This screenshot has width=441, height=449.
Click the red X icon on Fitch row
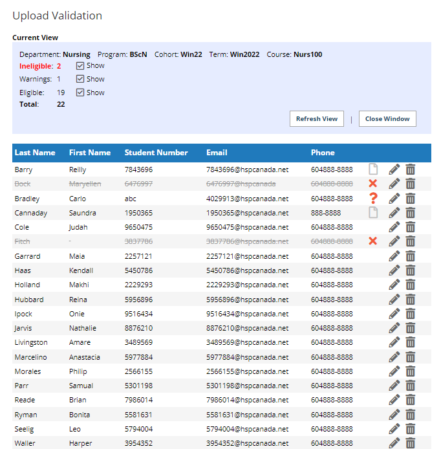(x=373, y=241)
